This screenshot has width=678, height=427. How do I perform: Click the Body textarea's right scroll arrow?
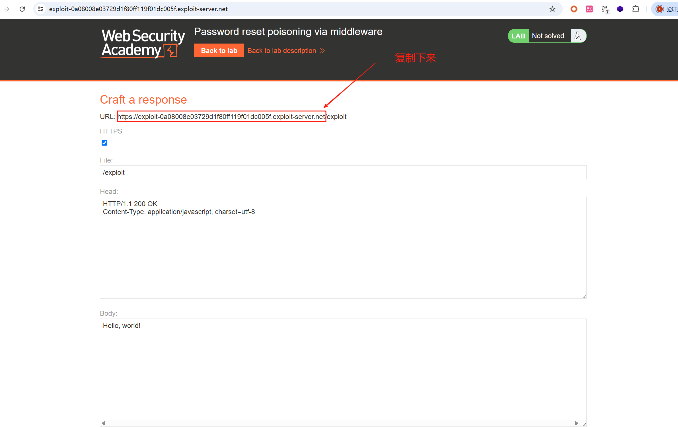576,423
